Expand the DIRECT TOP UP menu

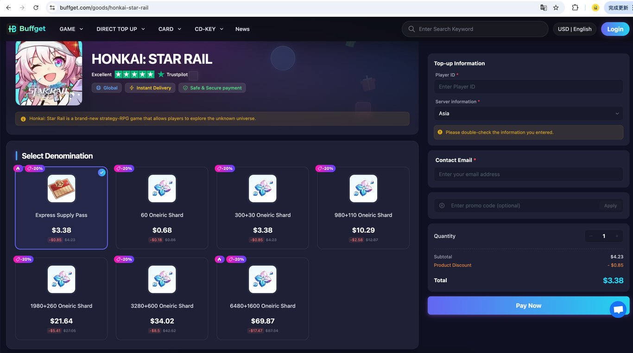click(120, 29)
